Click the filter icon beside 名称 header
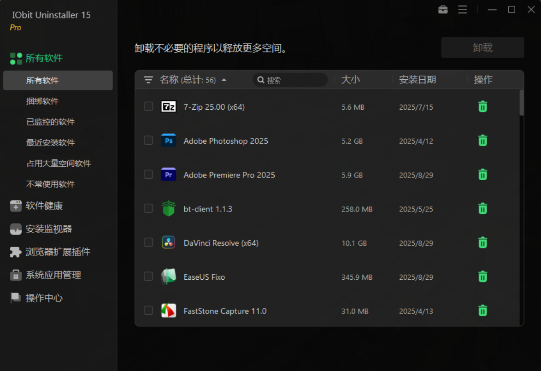 click(x=148, y=80)
